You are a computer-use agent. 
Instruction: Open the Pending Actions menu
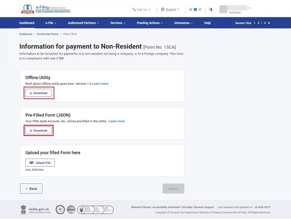point(149,23)
